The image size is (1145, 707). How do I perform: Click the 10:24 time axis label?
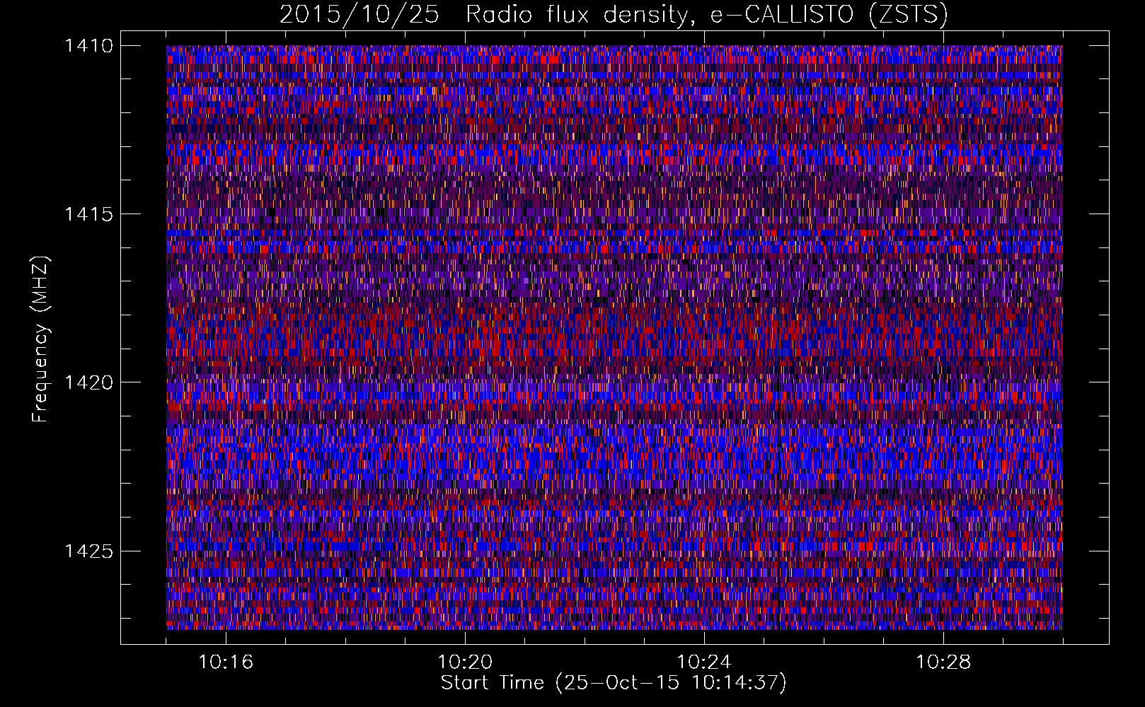tap(704, 662)
